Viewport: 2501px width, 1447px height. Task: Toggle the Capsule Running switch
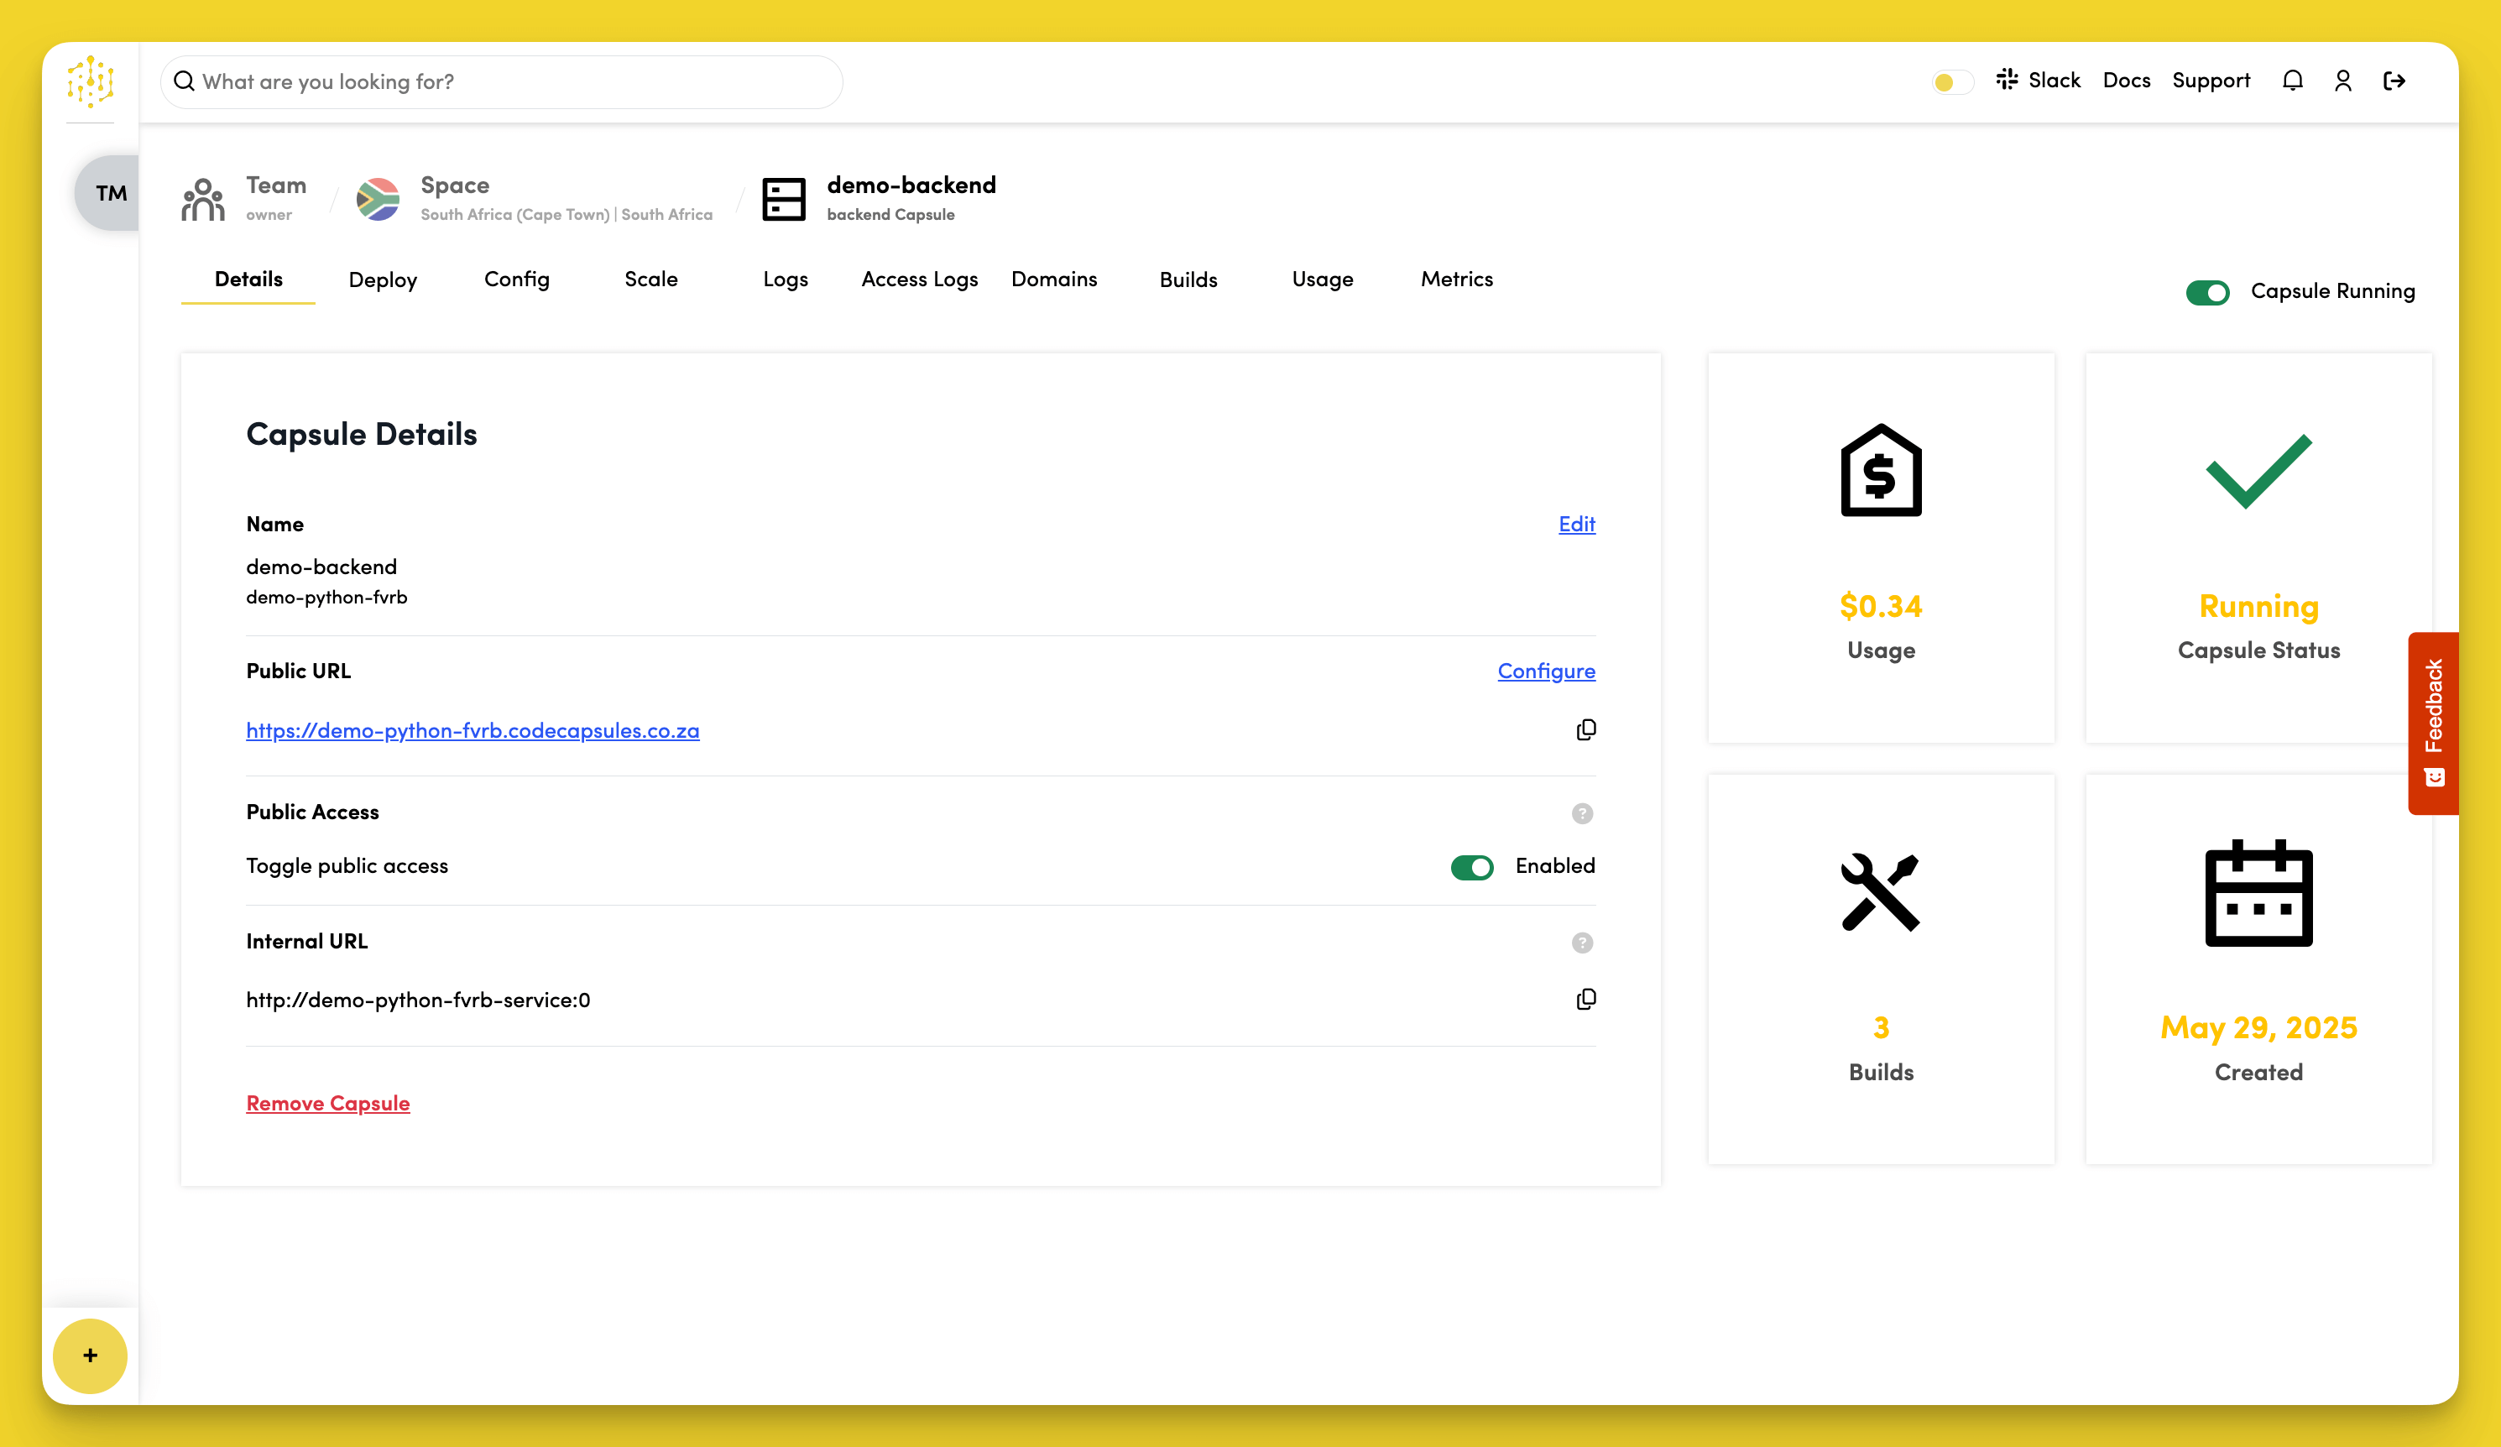pos(2207,292)
